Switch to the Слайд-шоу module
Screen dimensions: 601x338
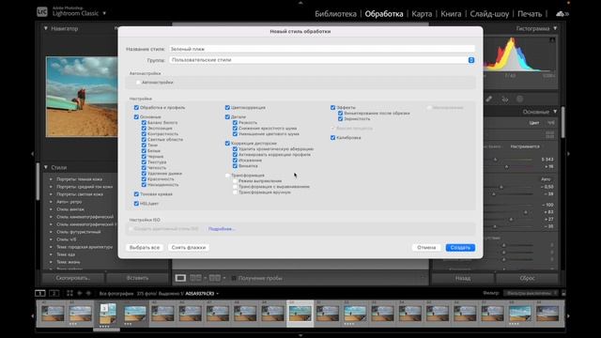[489, 14]
